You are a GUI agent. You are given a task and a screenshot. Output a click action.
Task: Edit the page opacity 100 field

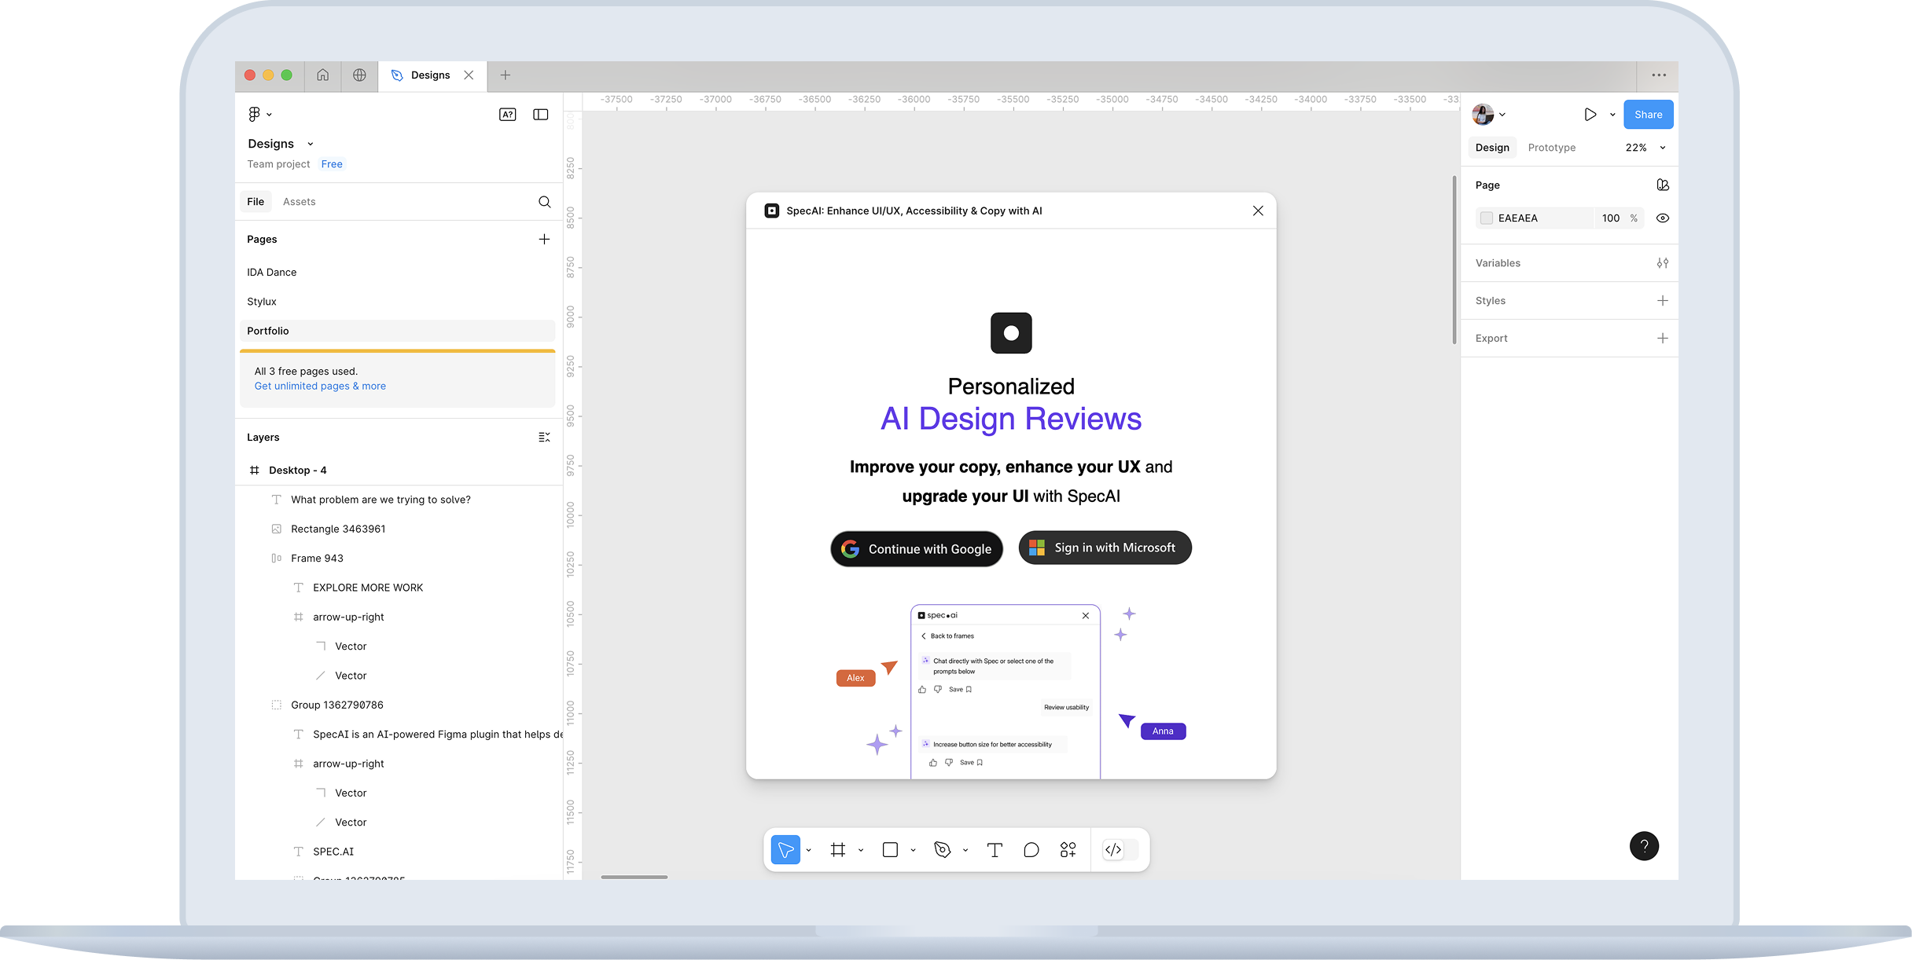pos(1611,218)
